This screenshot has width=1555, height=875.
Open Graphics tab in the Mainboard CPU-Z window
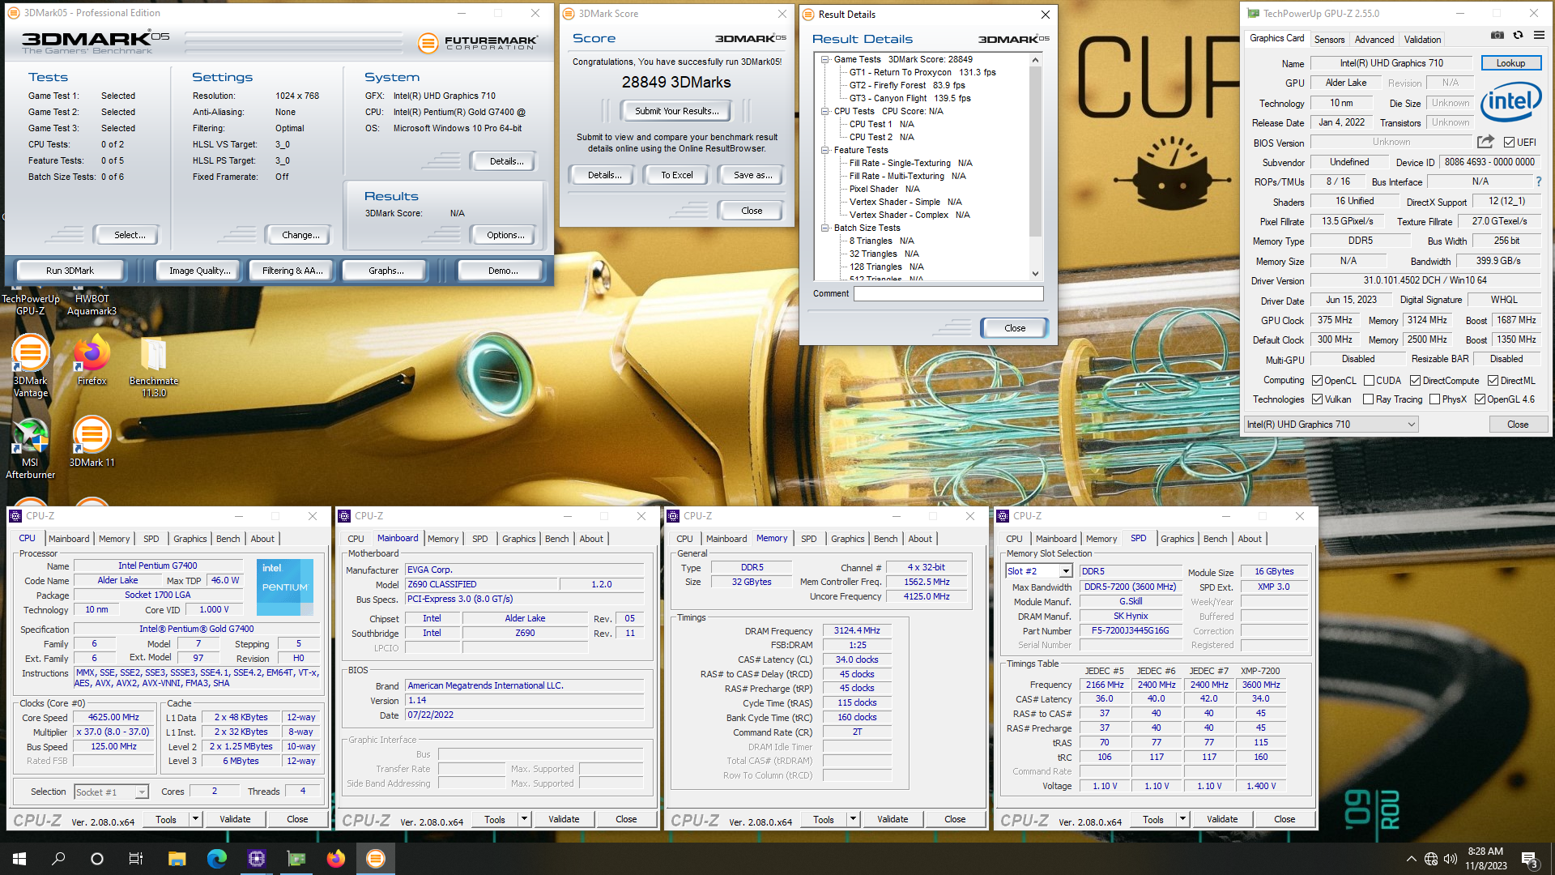pos(519,539)
